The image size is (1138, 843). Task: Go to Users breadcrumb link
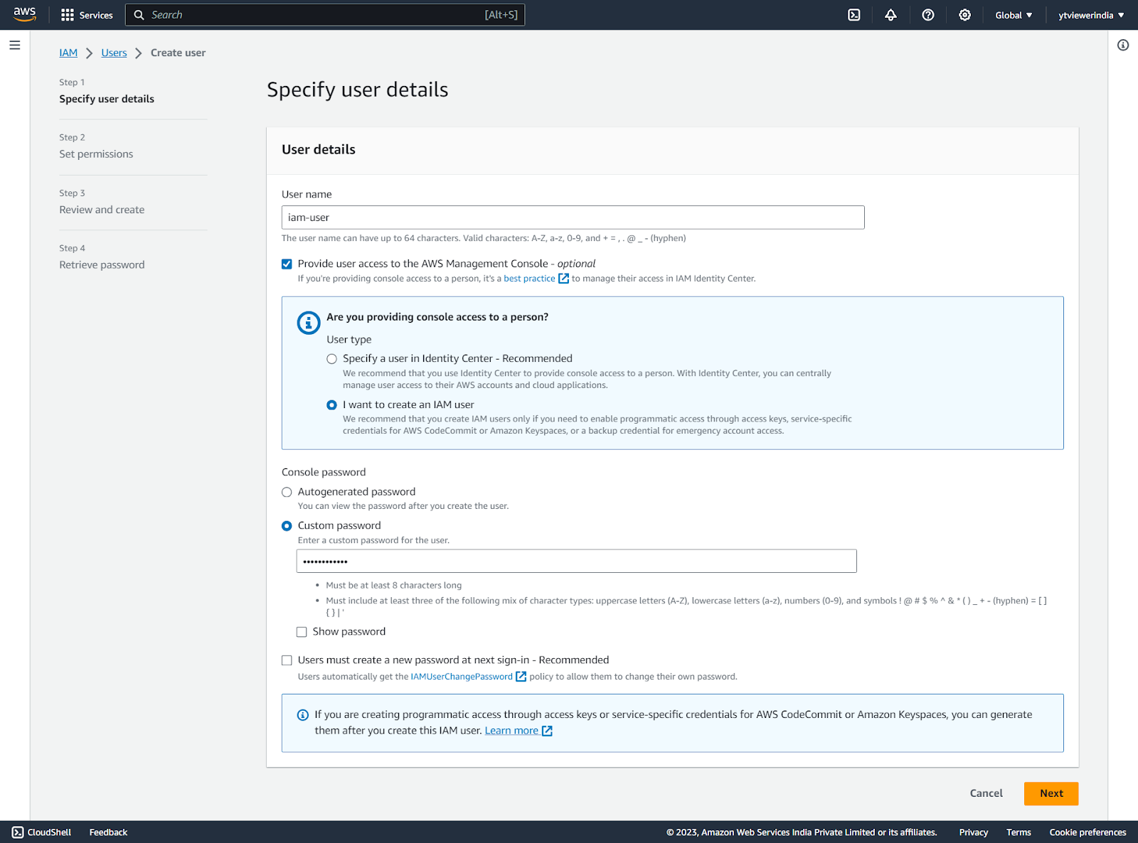pos(114,53)
